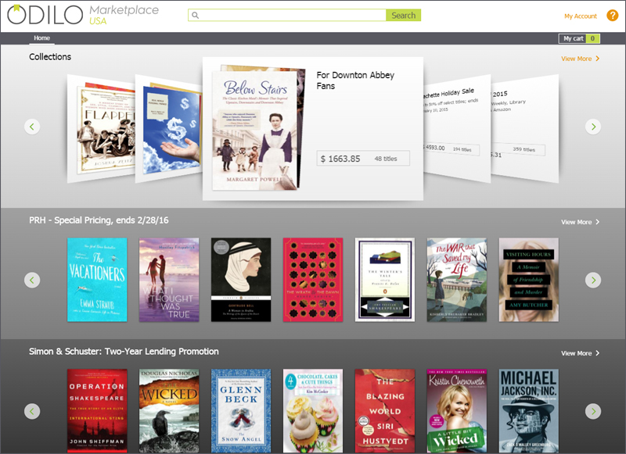The image size is (626, 454).
Task: Select the 2015 collection card with 359 titles
Action: pyautogui.click(x=524, y=128)
